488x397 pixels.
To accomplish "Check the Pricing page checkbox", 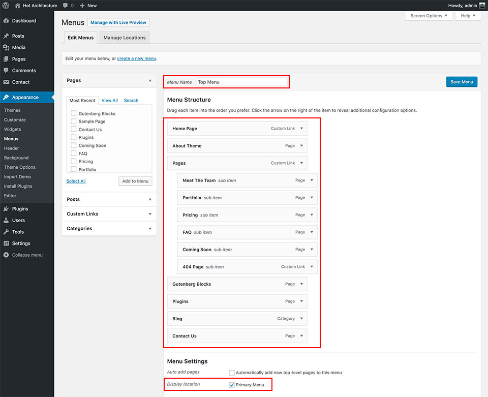I will [x=73, y=161].
